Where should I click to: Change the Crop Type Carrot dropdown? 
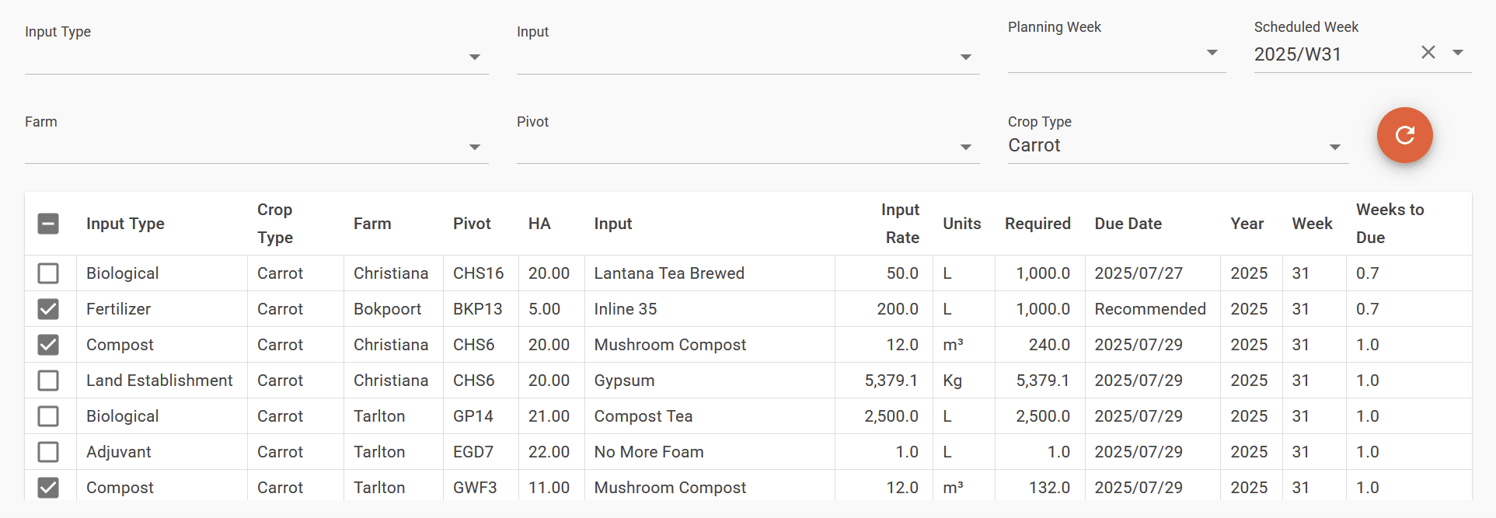pyautogui.click(x=1177, y=146)
